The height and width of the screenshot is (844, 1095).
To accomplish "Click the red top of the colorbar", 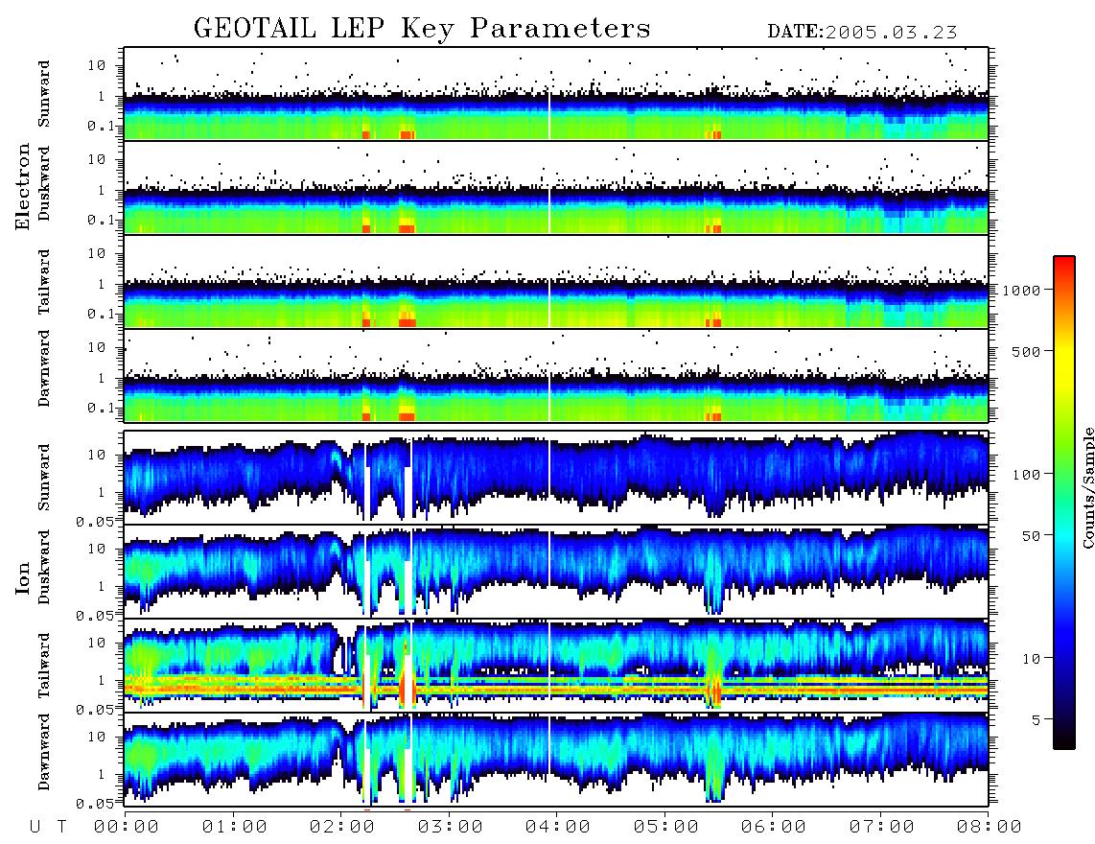I will click(x=1064, y=266).
